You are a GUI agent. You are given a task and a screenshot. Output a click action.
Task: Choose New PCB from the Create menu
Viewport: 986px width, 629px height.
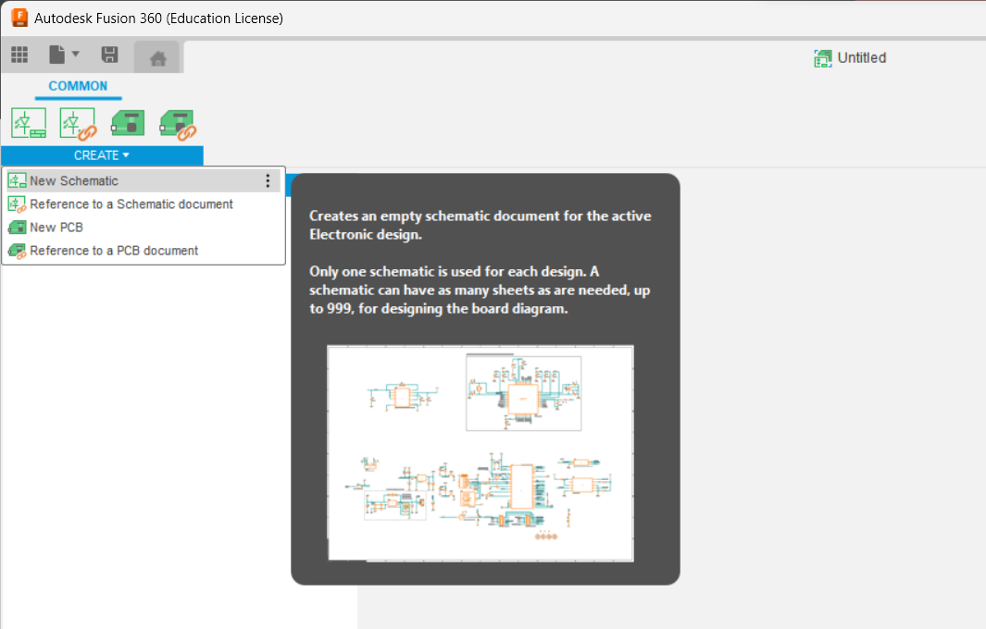56,228
